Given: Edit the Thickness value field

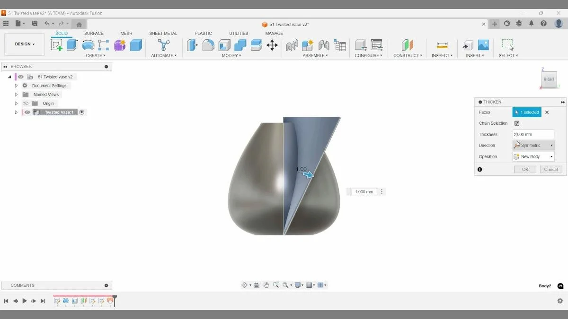Looking at the screenshot, I should tap(533, 134).
